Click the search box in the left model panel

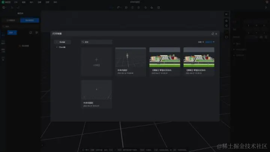click(21, 26)
